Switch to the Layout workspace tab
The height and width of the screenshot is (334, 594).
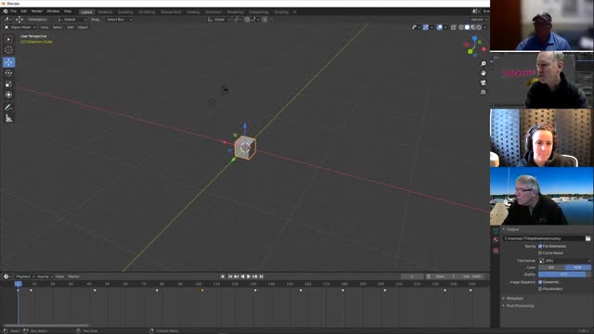86,12
